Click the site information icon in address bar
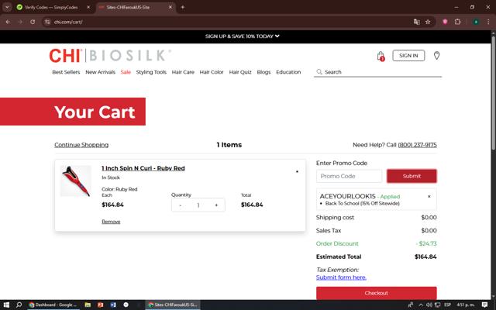This screenshot has height=310, width=496. [x=47, y=22]
